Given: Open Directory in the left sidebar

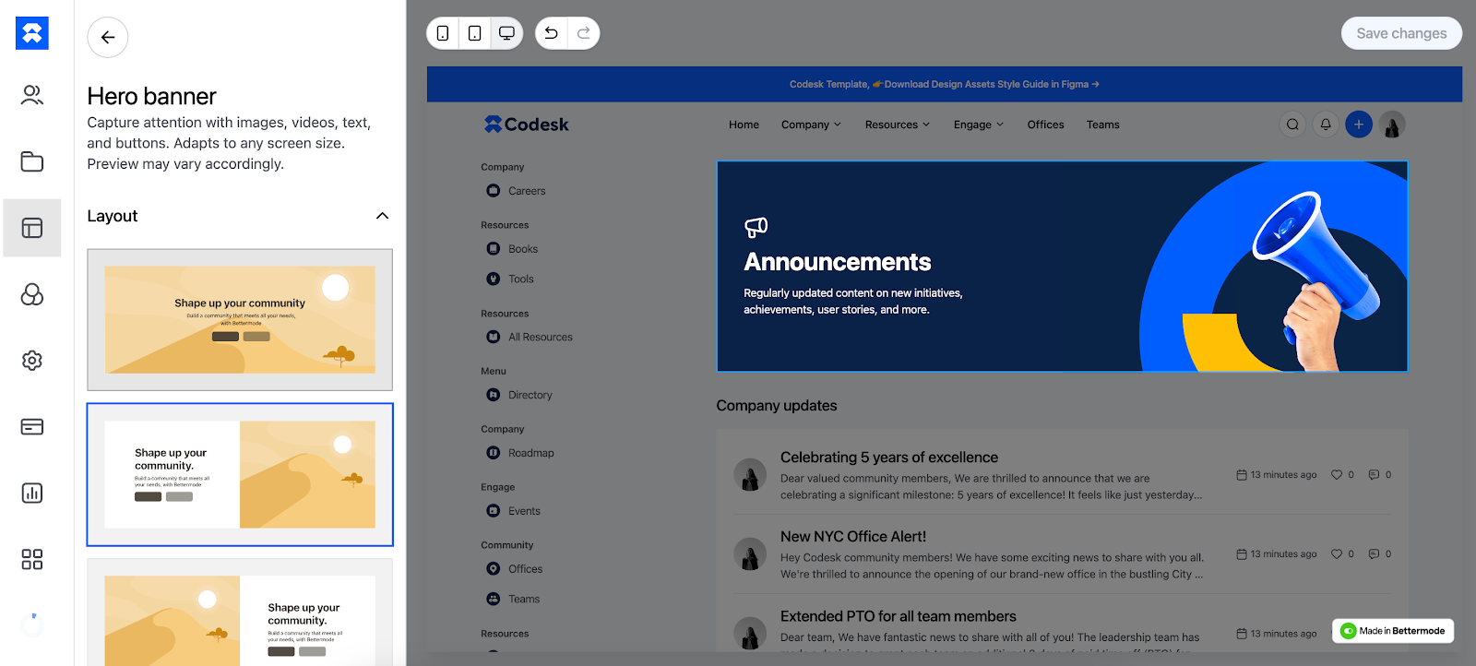Looking at the screenshot, I should [x=519, y=395].
